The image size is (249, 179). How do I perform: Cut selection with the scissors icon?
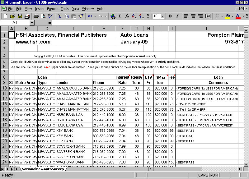coord(59,16)
